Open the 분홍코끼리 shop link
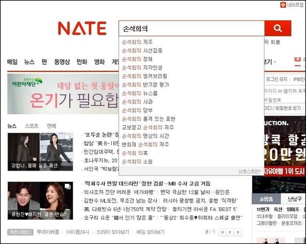Image resolution: width=306 pixels, height=244 pixels. [x=291, y=223]
